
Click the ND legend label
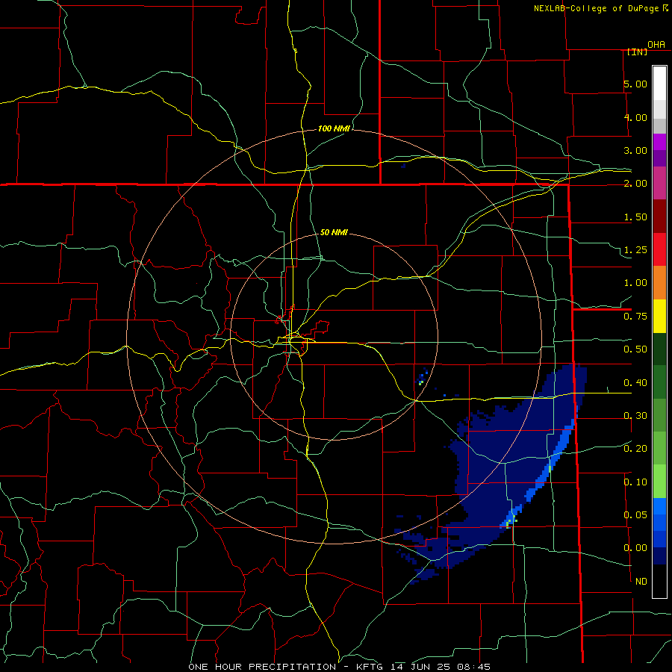click(x=641, y=582)
